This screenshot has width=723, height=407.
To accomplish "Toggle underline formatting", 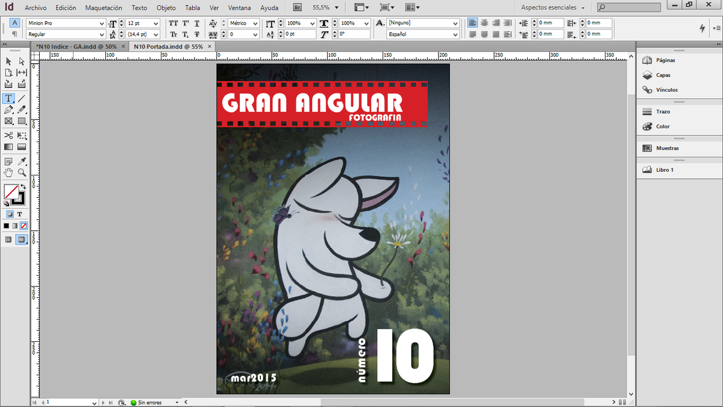I will [197, 23].
